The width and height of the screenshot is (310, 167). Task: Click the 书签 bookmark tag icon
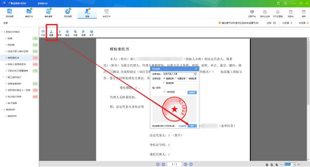pos(75,33)
